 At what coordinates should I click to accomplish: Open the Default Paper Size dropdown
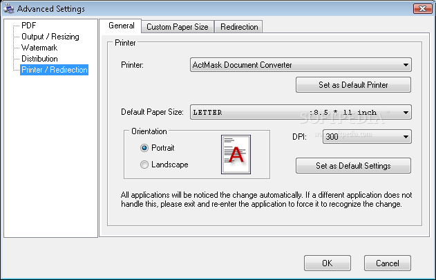301,112
